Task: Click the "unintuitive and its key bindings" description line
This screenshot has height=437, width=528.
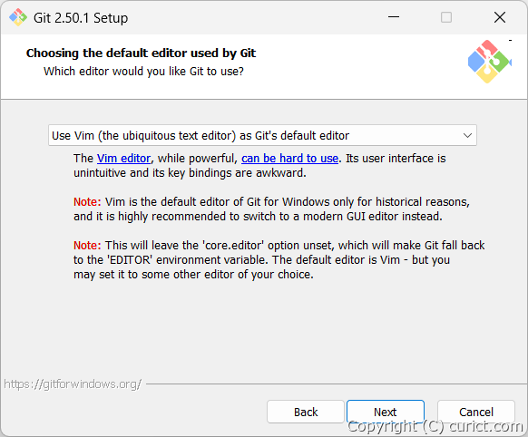Action: [190, 173]
